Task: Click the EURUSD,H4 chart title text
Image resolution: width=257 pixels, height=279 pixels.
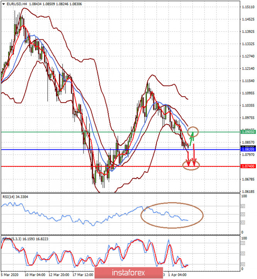Action: coord(17,4)
